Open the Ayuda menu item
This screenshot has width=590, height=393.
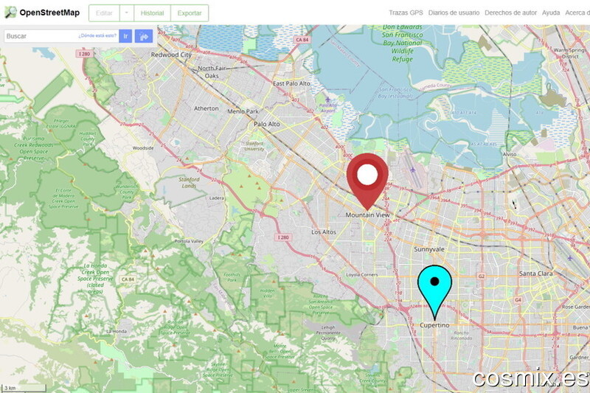point(551,13)
